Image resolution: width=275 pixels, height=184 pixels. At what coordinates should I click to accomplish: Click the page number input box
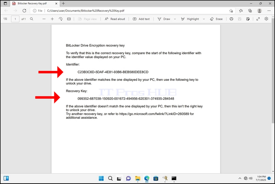point(15,19)
